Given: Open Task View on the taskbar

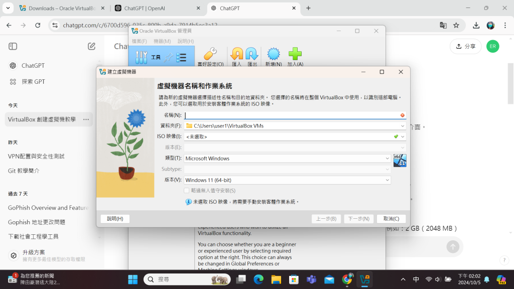Looking at the screenshot, I should [241, 279].
